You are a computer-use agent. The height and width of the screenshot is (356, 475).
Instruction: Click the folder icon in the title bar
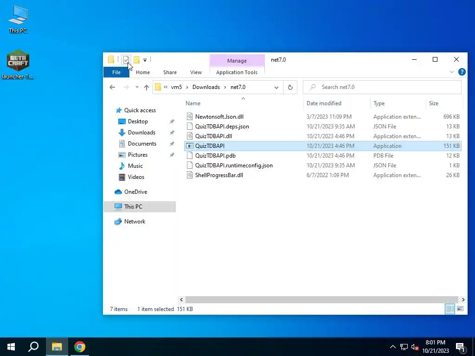pos(111,59)
